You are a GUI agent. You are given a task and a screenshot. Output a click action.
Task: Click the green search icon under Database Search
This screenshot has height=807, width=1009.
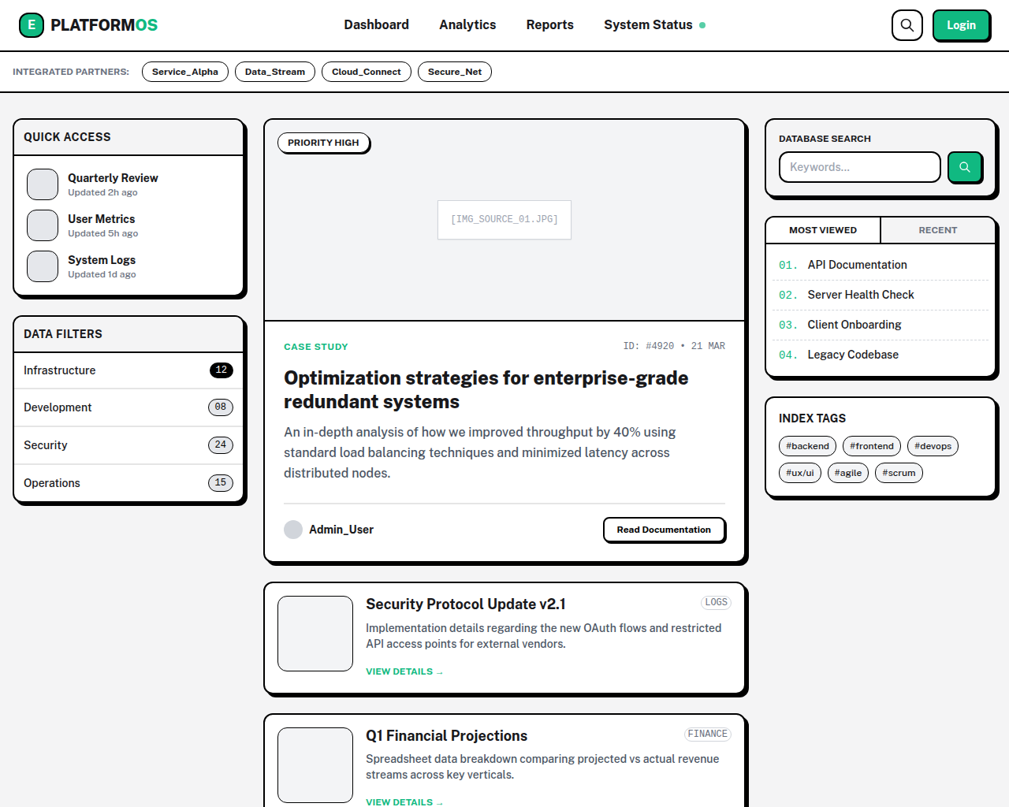[x=964, y=167]
